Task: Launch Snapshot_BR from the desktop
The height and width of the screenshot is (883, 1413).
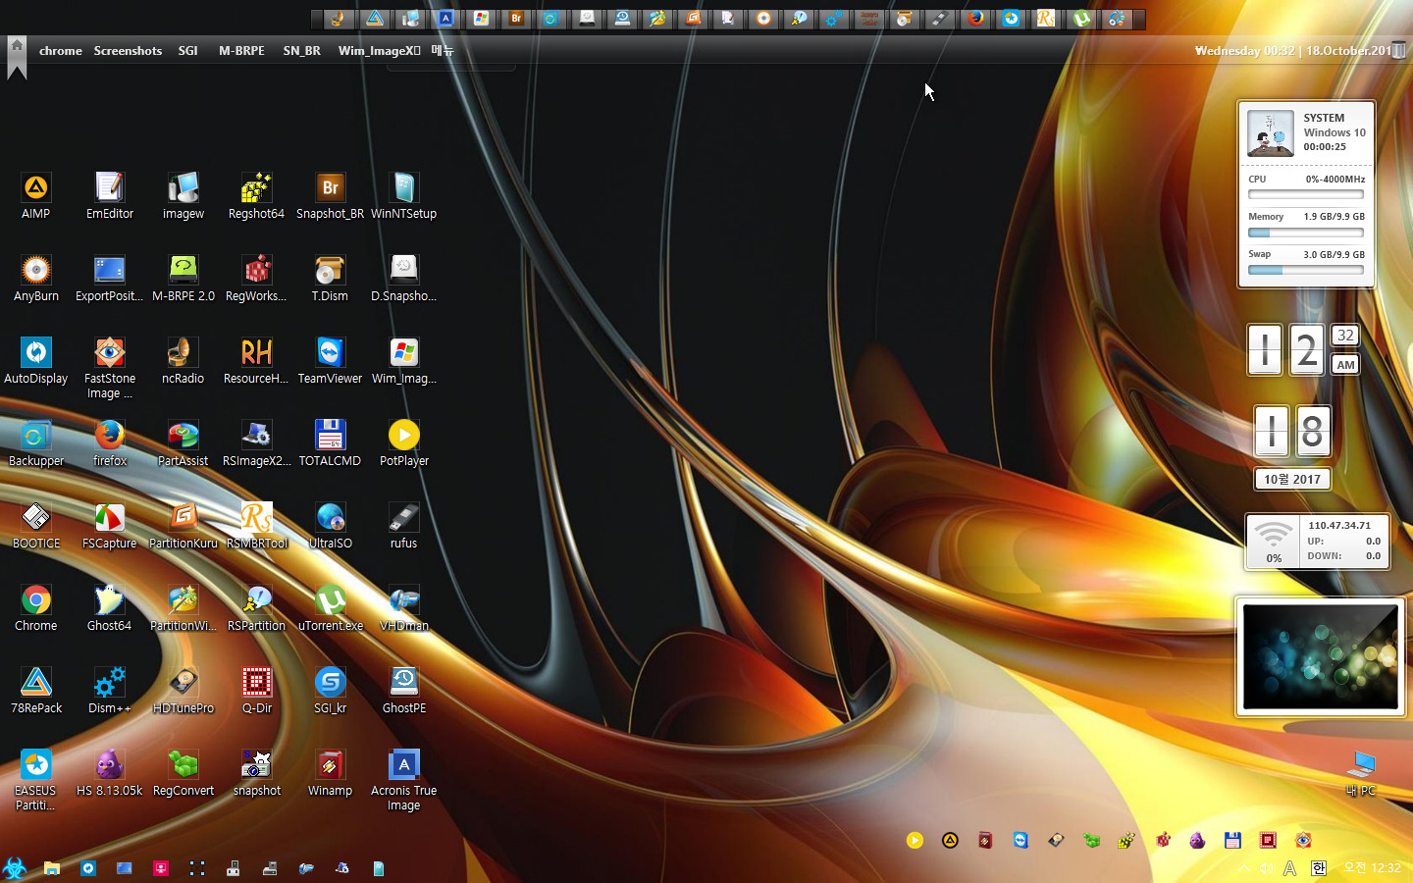Action: (331, 194)
